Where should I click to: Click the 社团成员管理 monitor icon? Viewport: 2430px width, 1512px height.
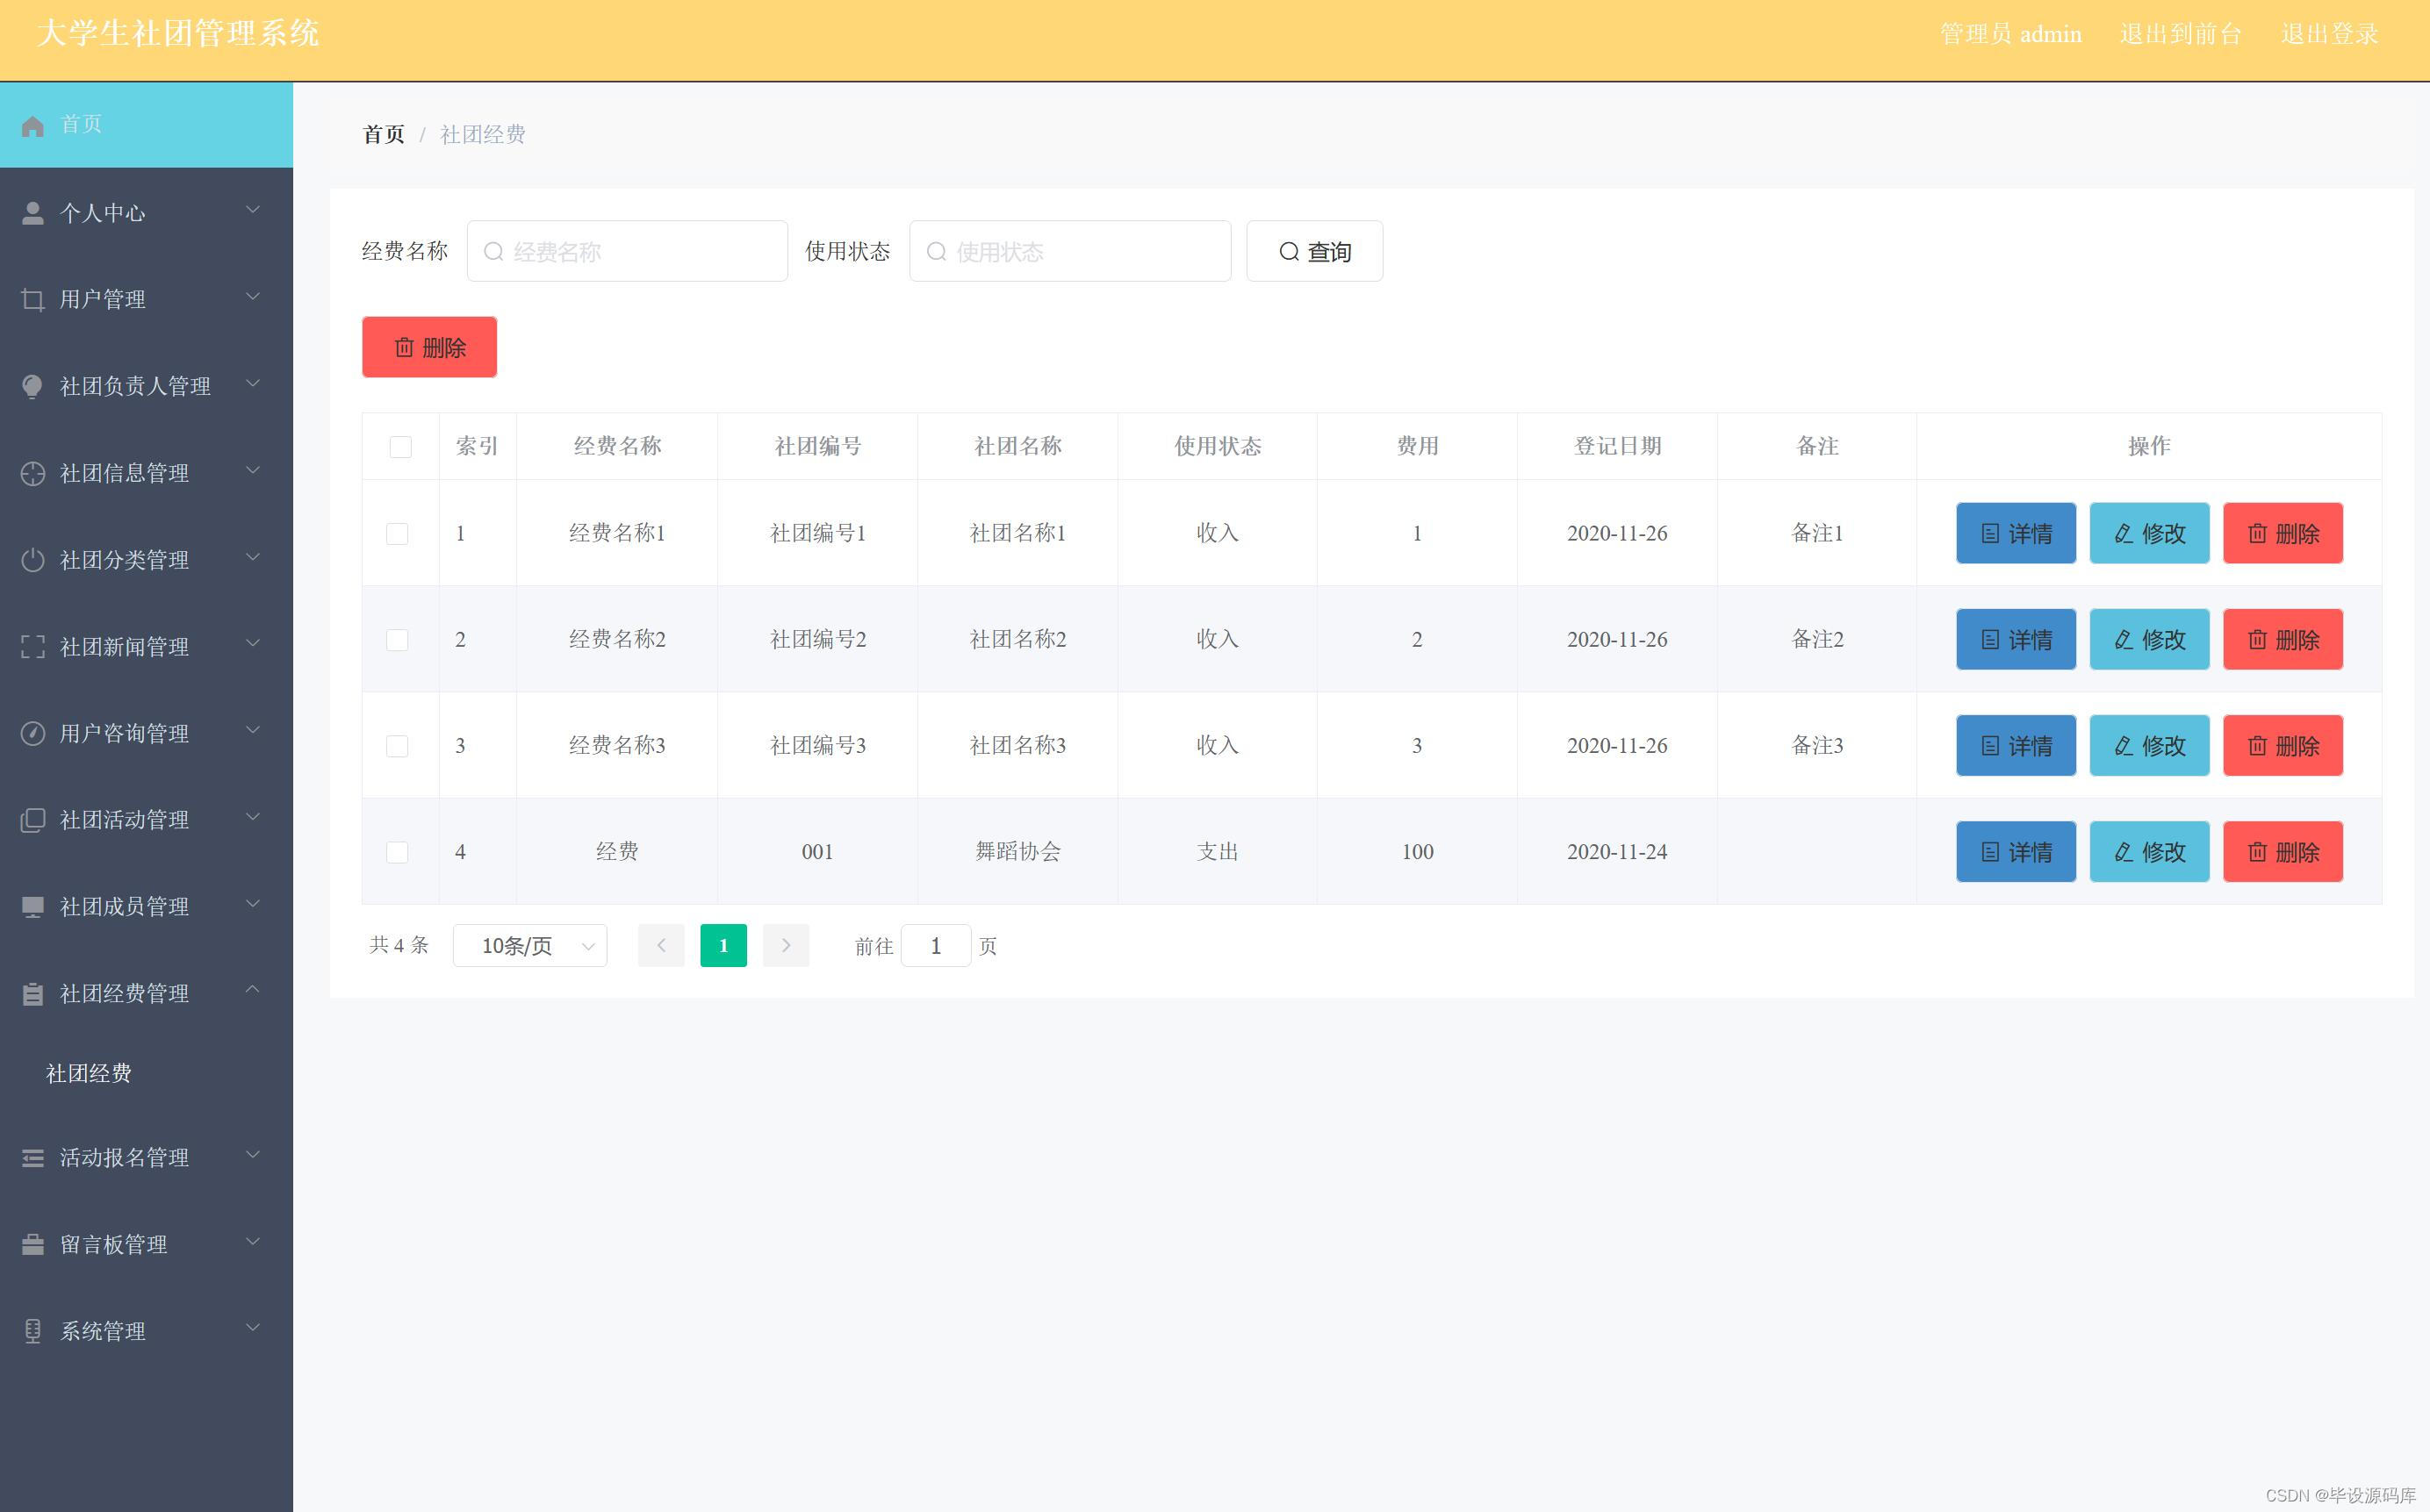click(33, 907)
